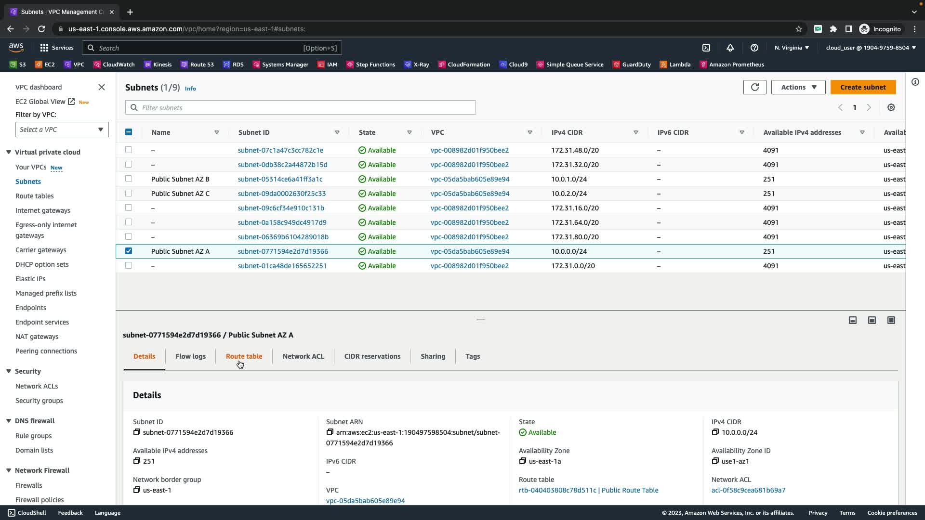Check the Public Subnet AZ B checkbox
The width and height of the screenshot is (925, 520).
129,179
